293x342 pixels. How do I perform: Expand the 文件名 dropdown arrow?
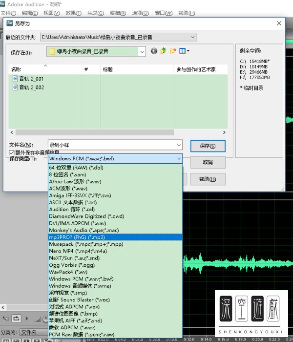point(179,145)
